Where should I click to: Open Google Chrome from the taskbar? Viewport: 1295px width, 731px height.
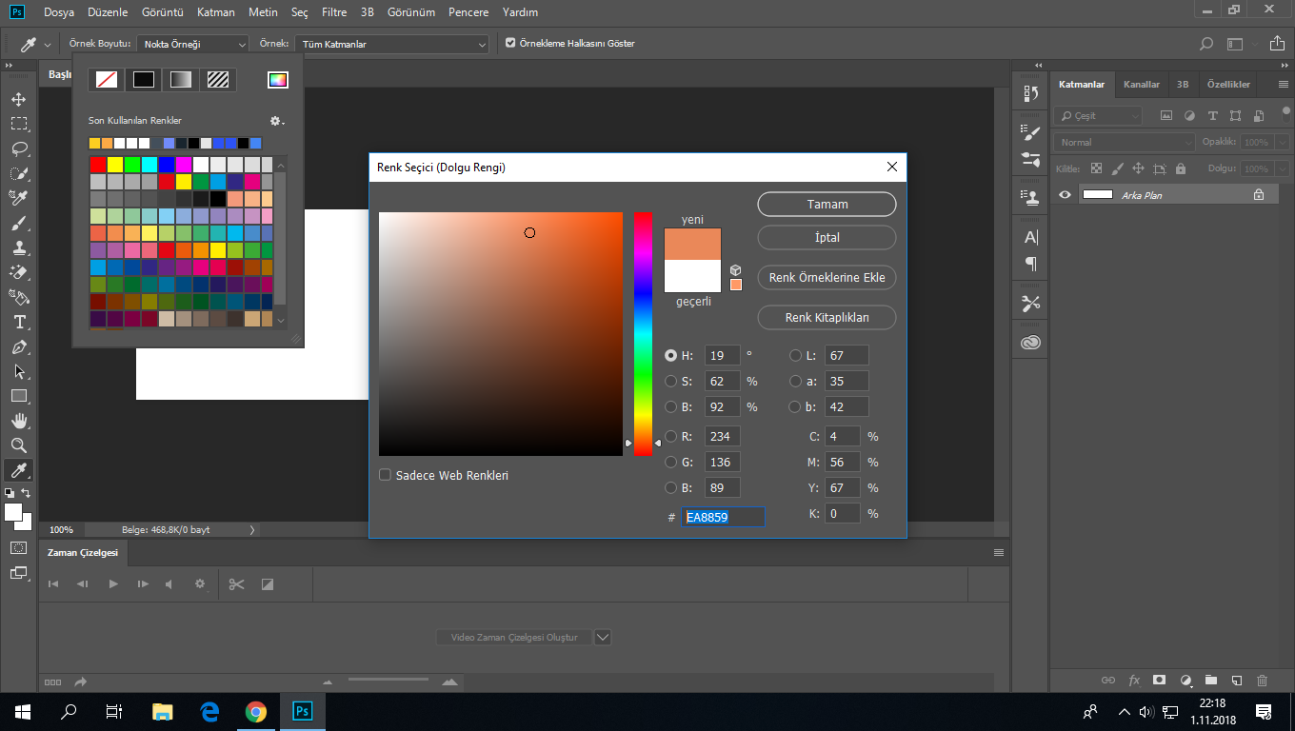click(x=255, y=711)
